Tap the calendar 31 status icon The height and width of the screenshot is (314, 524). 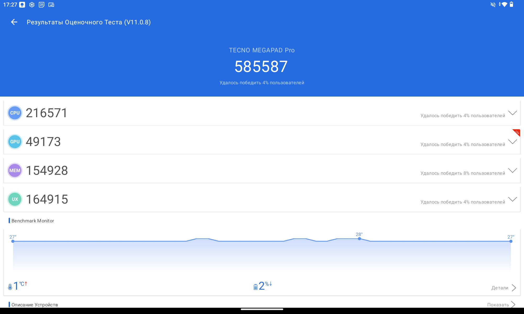41,5
